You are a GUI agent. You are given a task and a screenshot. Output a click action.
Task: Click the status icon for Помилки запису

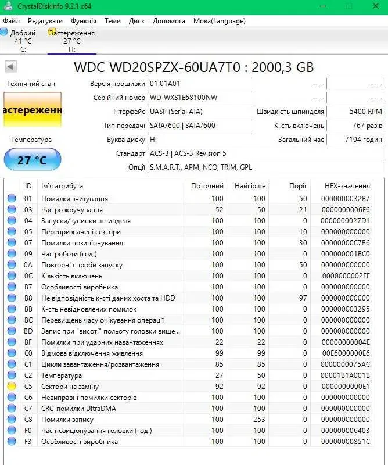(x=12, y=419)
